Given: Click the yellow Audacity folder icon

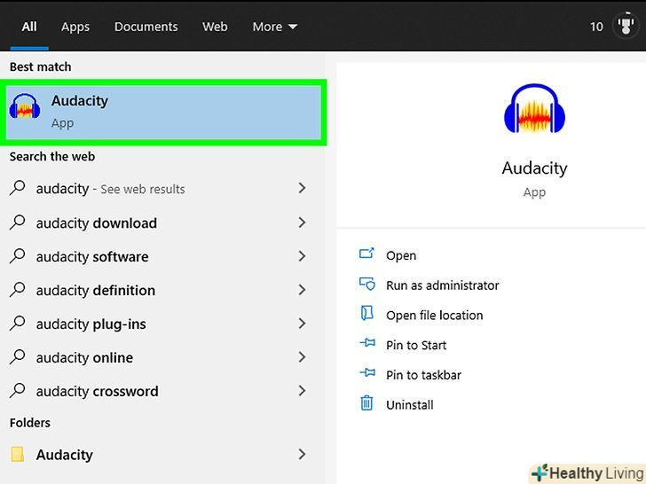Looking at the screenshot, I should click(18, 455).
